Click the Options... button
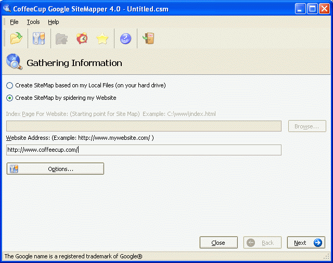 click(x=55, y=169)
